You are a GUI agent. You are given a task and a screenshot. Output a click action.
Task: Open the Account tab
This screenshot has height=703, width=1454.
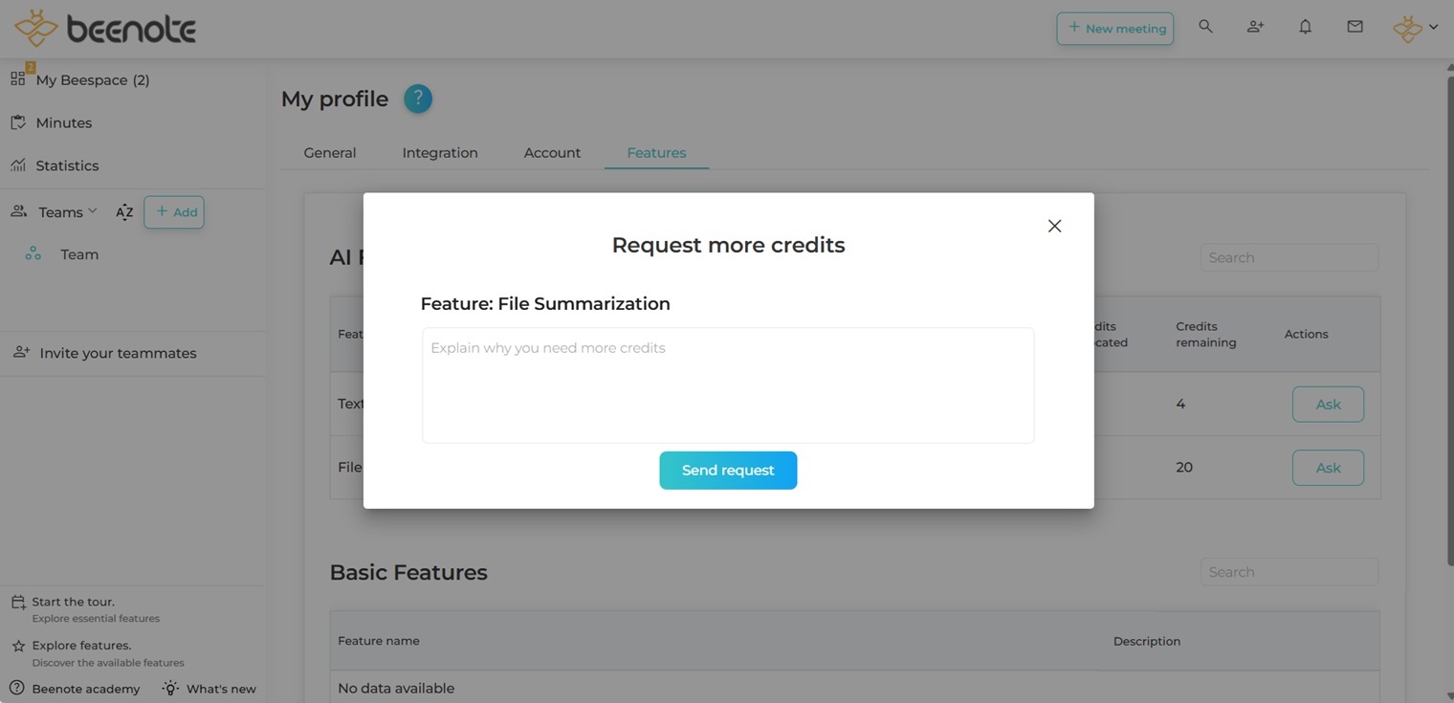click(x=552, y=153)
